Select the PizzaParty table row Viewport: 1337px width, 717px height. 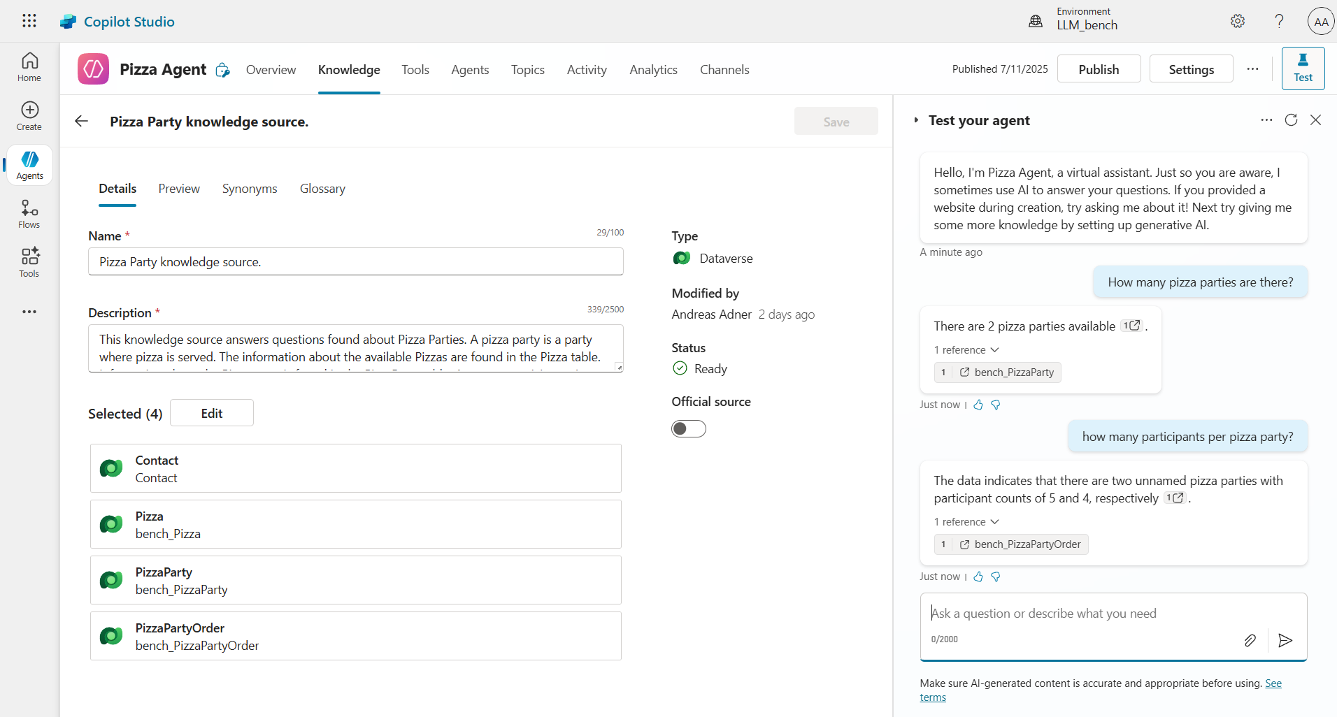[355, 580]
